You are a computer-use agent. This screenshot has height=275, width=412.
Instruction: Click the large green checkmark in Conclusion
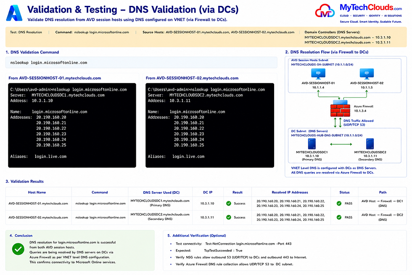pos(18,249)
